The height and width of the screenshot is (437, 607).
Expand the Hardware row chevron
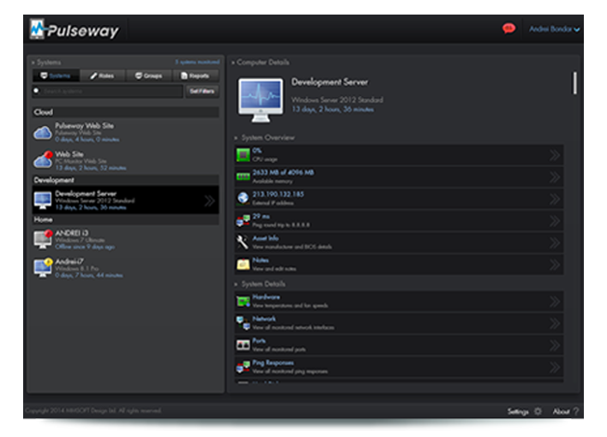(555, 302)
